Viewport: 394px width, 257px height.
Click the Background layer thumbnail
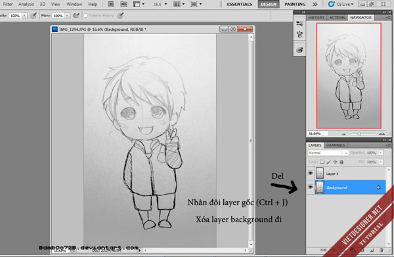[x=320, y=188]
